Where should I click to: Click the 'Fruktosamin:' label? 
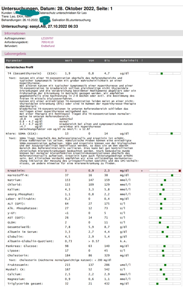(x=18, y=265)
